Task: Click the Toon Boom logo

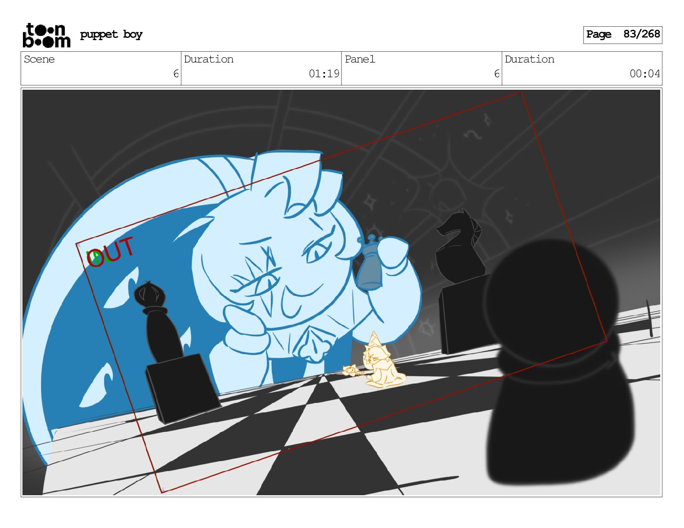Action: (46, 35)
